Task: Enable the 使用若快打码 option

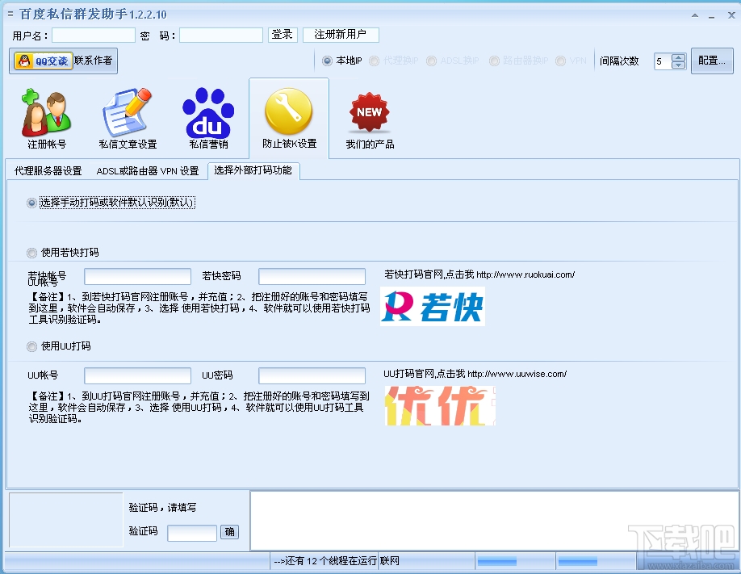Action: [x=32, y=252]
